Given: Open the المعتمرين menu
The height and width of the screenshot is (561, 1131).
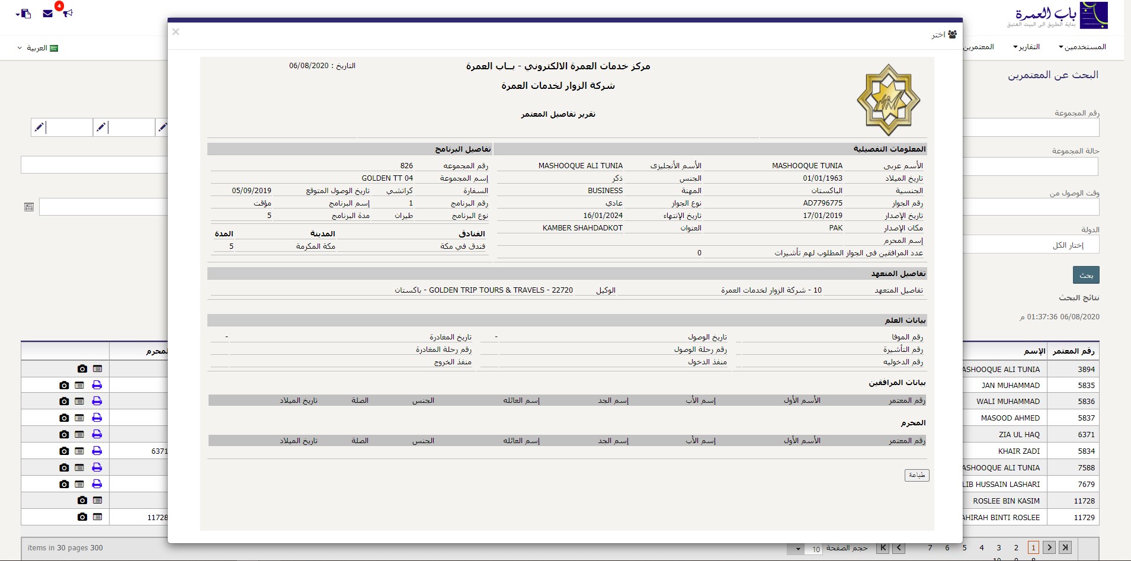Looking at the screenshot, I should pyautogui.click(x=978, y=47).
